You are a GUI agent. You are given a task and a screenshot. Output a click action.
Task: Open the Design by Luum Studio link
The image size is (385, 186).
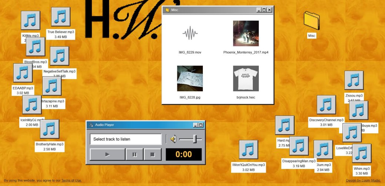pyautogui.click(x=364, y=180)
